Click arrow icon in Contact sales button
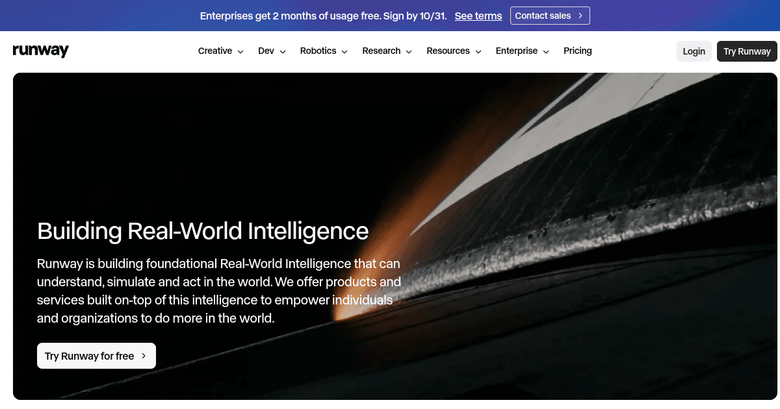This screenshot has height=409, width=780. (580, 16)
